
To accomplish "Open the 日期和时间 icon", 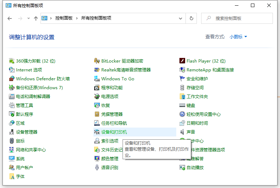I will pyautogui.click(x=182, y=123).
